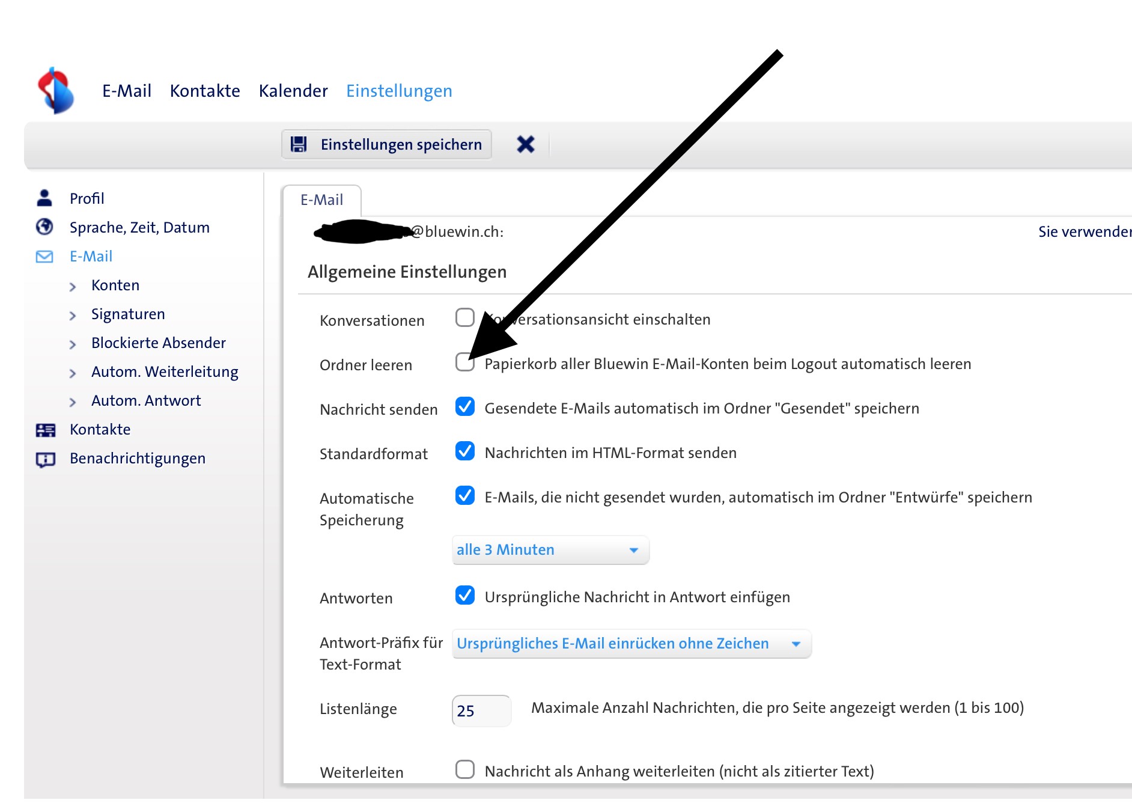Click the envelope icon beside E-Mail in sidebar

coord(44,257)
